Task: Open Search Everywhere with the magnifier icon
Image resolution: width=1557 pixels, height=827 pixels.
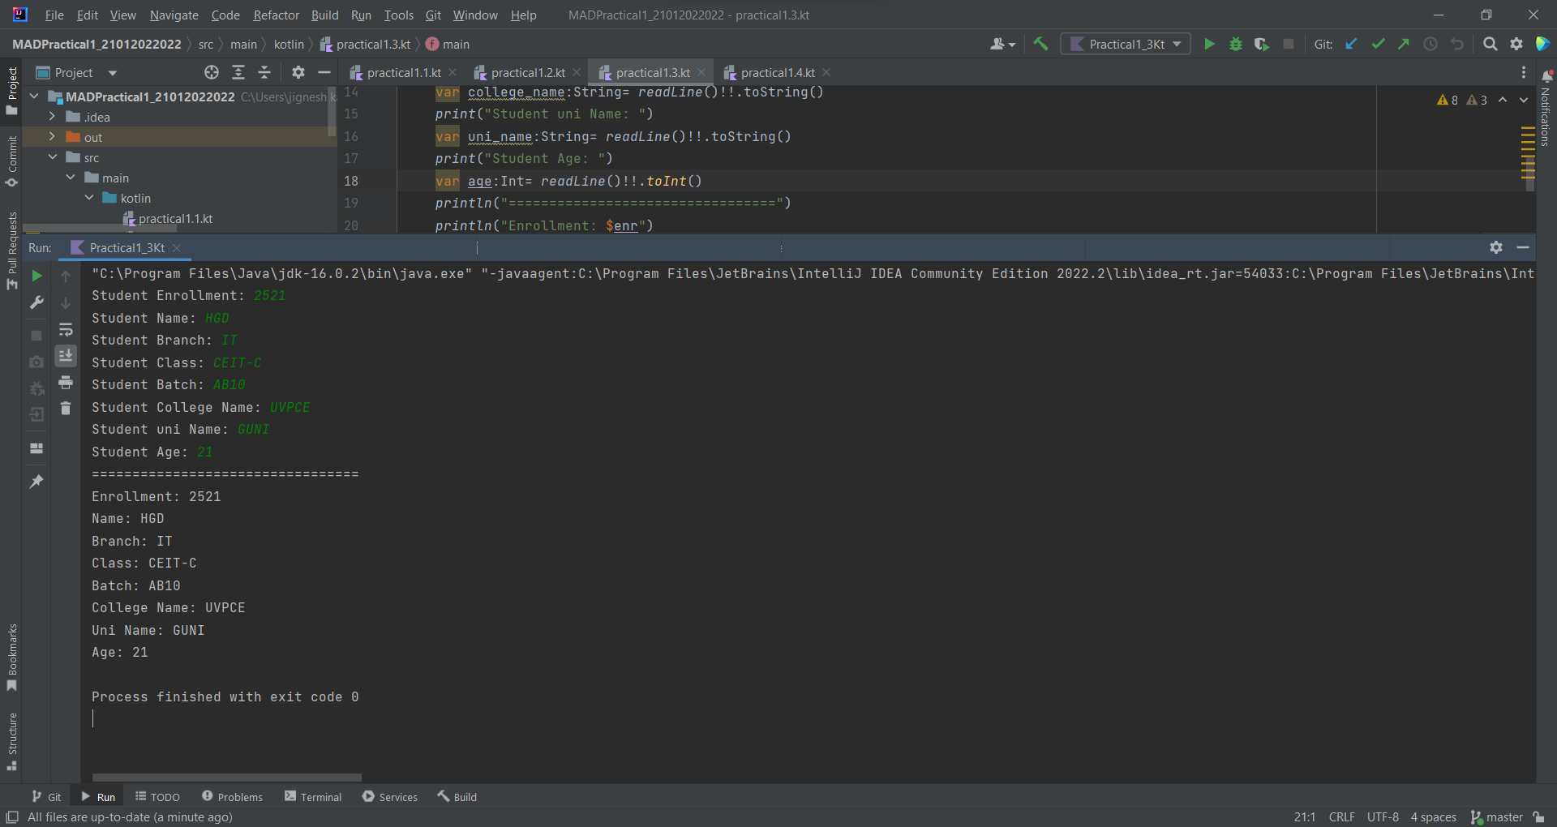Action: [1491, 44]
